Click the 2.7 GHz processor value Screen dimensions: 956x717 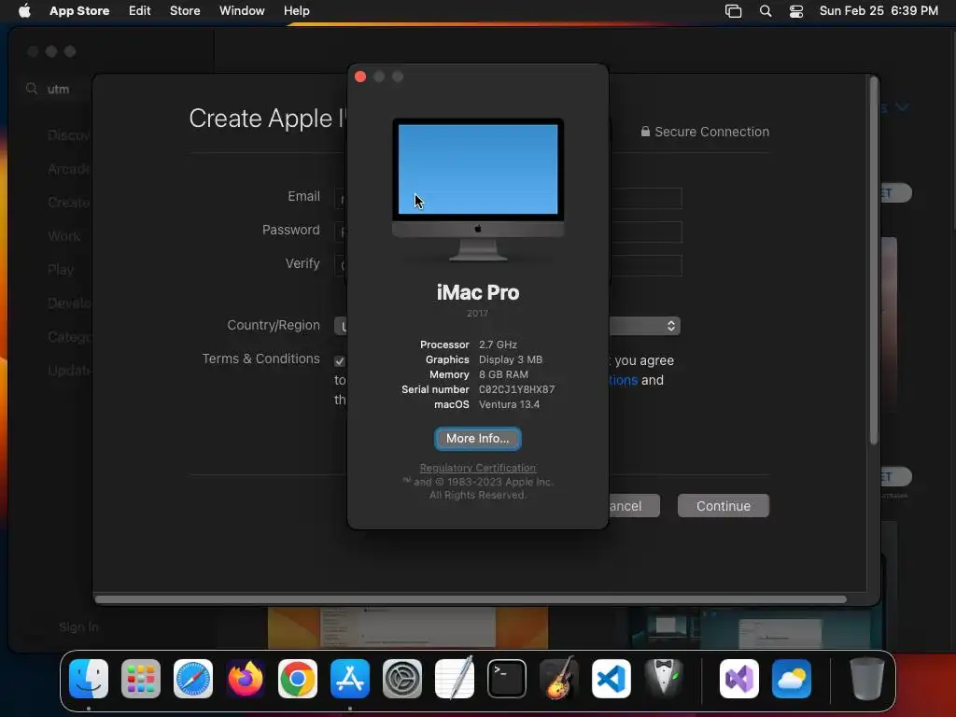click(x=498, y=344)
